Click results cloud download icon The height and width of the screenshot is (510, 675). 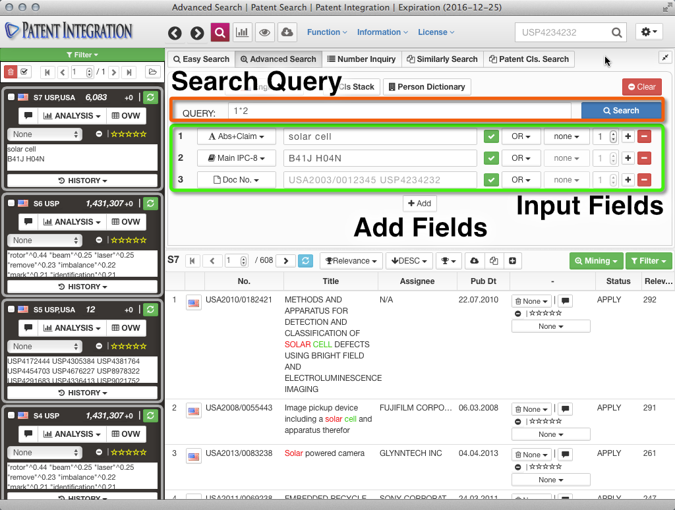click(x=474, y=260)
